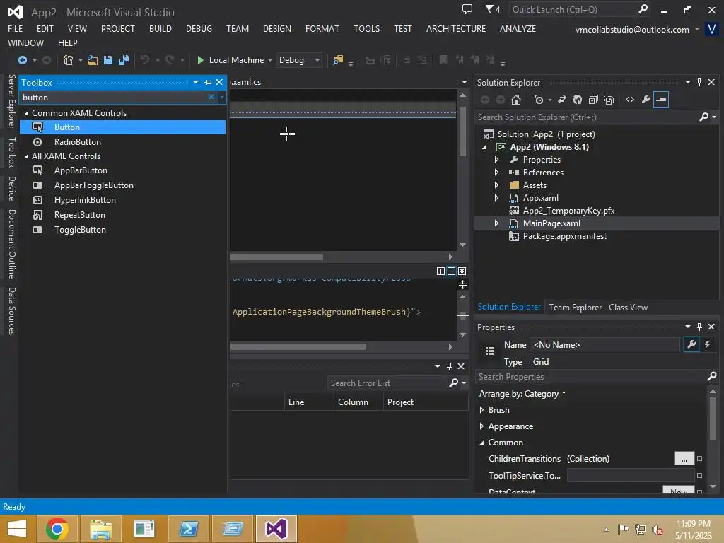Switch to Class View tab
The width and height of the screenshot is (724, 543).
(x=628, y=307)
